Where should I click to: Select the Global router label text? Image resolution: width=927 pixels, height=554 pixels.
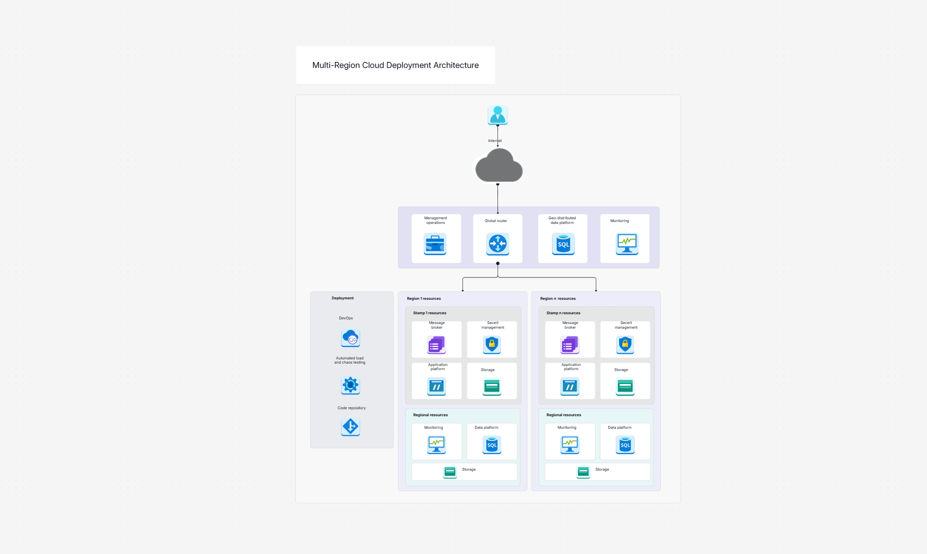(x=496, y=221)
